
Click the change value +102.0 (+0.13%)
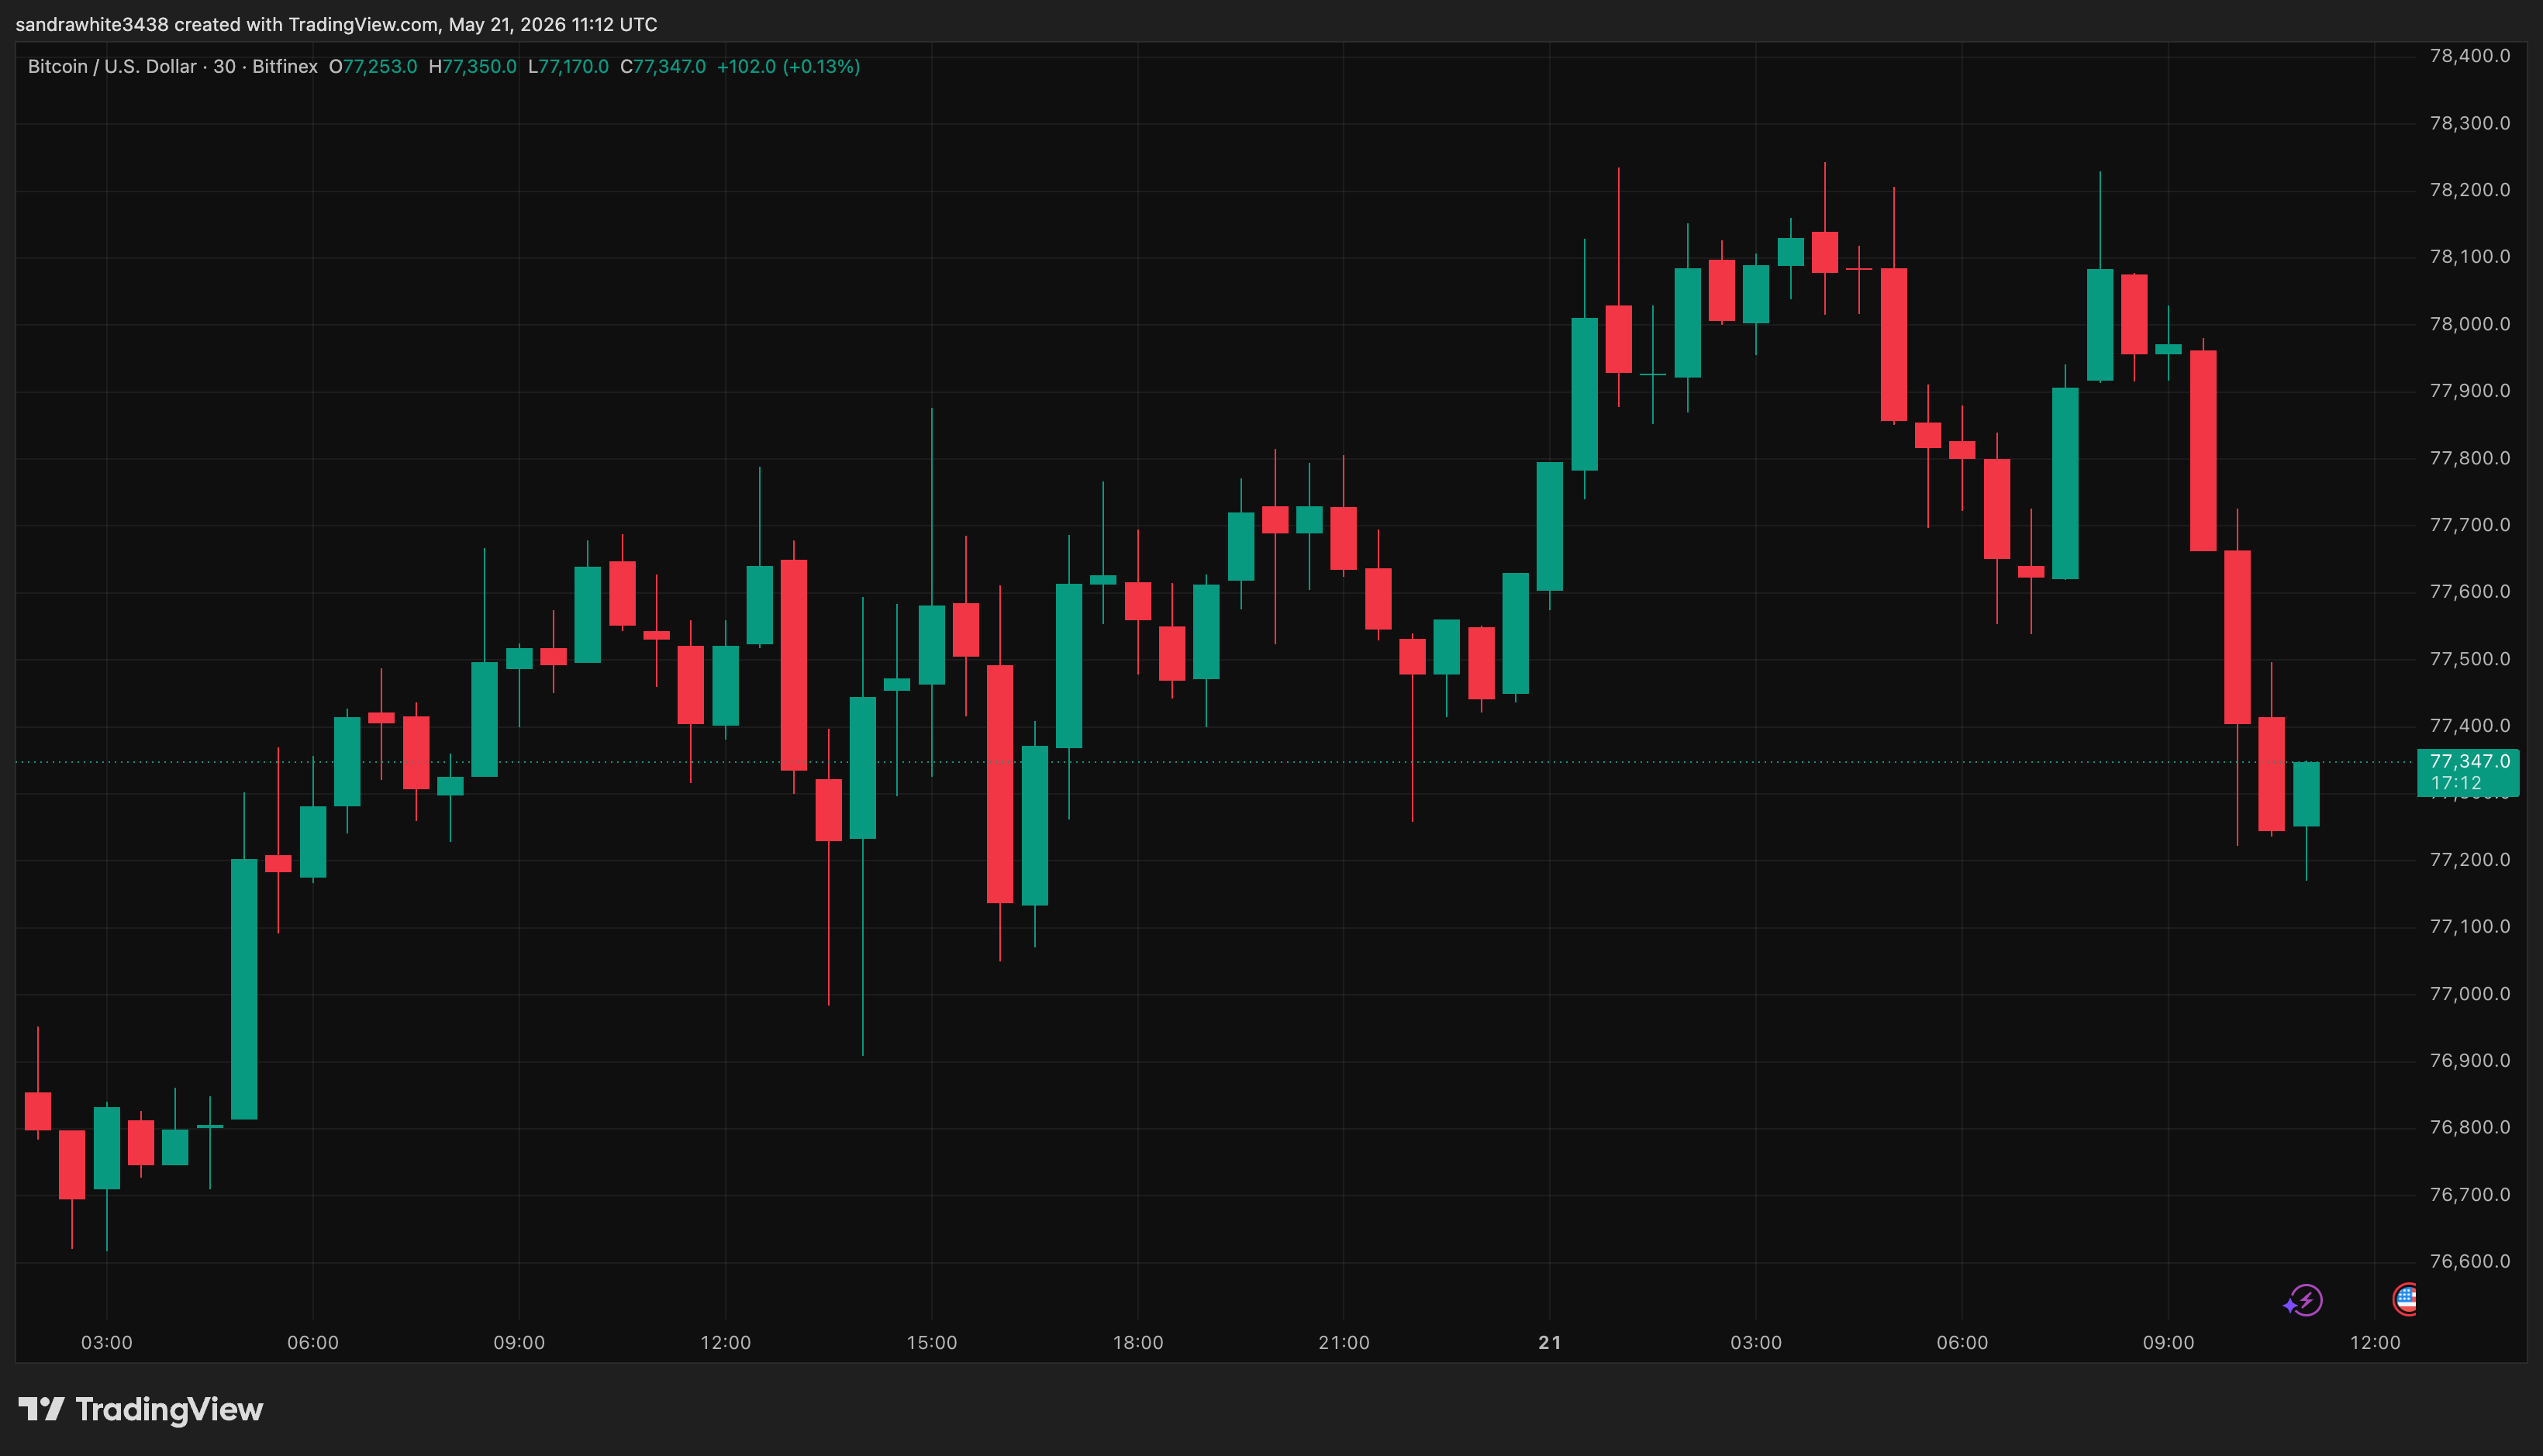click(x=788, y=67)
